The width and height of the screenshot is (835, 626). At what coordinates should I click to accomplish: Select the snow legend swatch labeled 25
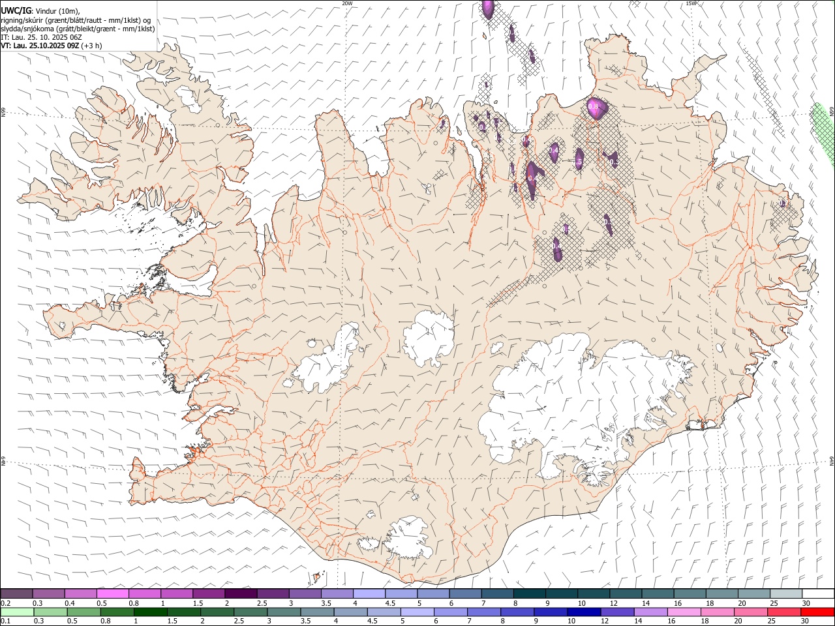(785, 593)
